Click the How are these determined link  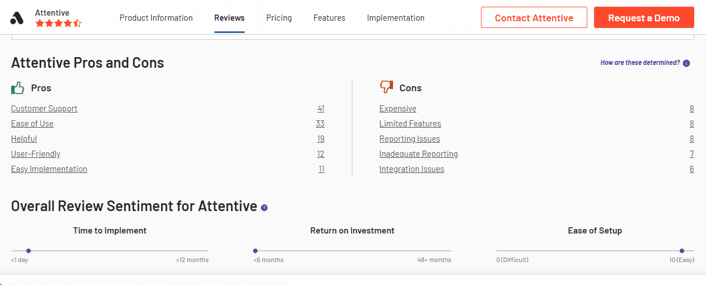point(640,63)
